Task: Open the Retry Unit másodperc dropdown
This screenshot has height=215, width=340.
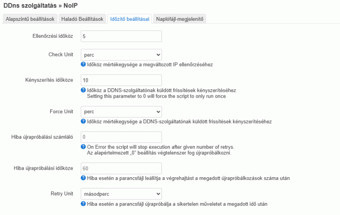Action: (x=121, y=194)
